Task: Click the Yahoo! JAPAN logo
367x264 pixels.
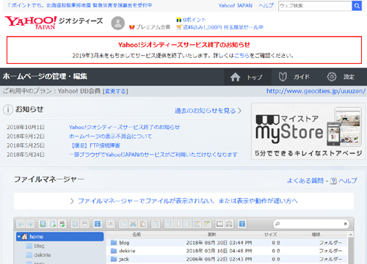Action: [31, 23]
